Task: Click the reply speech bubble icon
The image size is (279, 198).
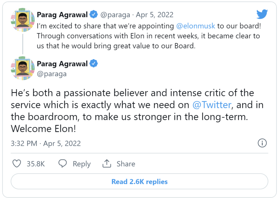Action: 63,163
